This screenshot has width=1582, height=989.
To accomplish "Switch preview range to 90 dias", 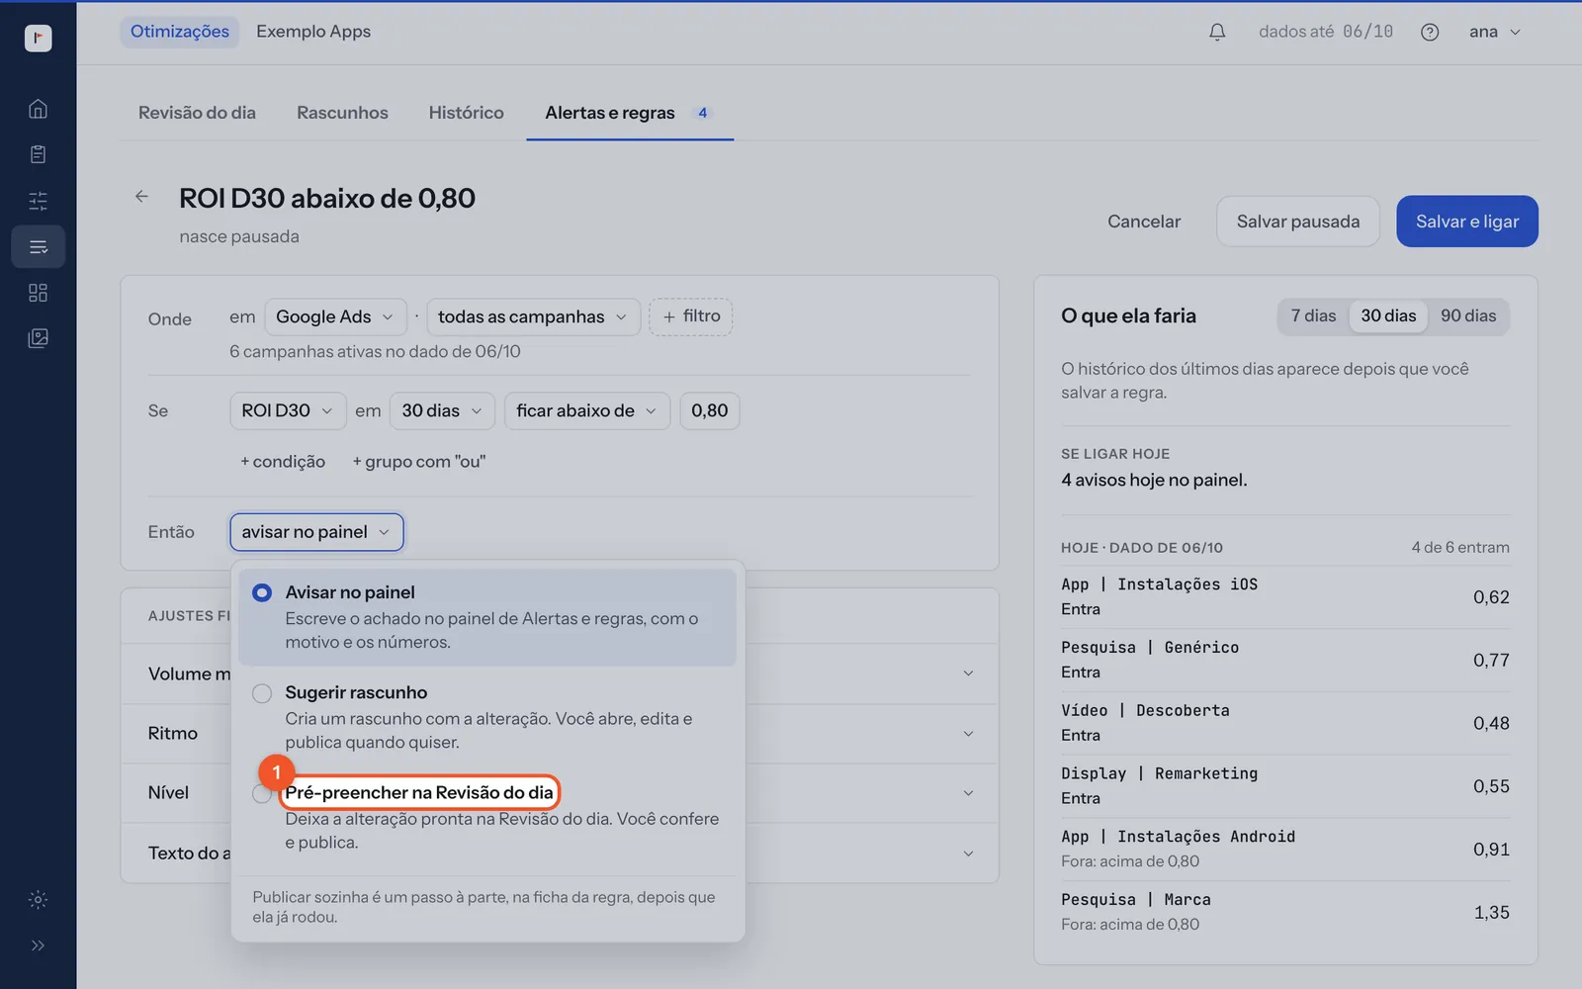I will (1468, 315).
